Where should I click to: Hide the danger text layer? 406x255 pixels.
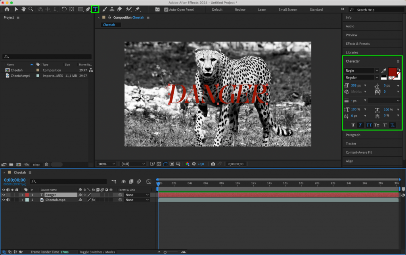tap(4, 194)
